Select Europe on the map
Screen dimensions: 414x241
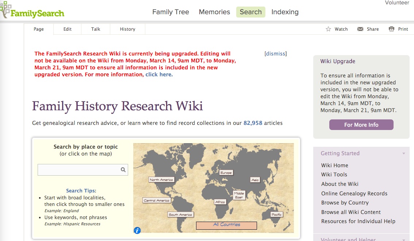click(226, 173)
